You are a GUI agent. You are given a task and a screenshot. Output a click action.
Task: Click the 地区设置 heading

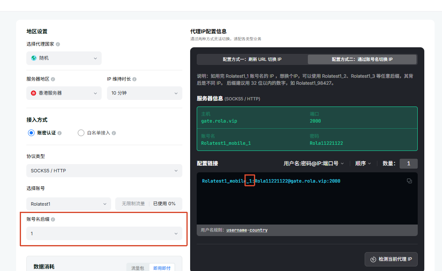37,31
